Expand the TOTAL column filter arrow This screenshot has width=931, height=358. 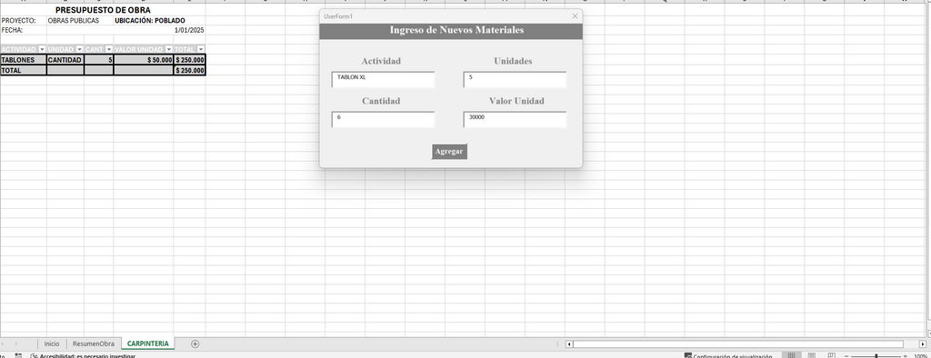(x=201, y=49)
